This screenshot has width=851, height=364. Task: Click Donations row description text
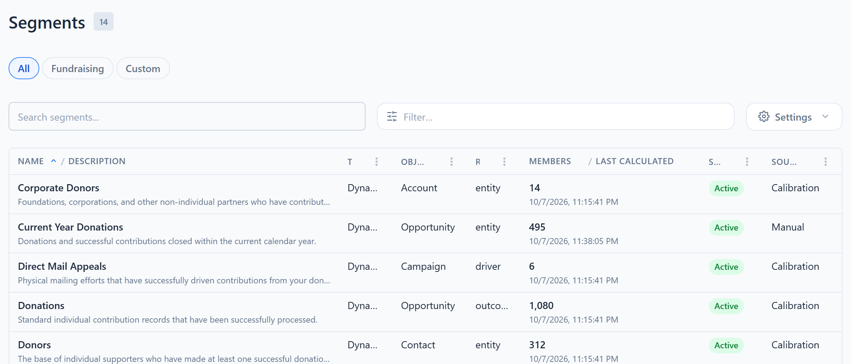[x=167, y=320]
